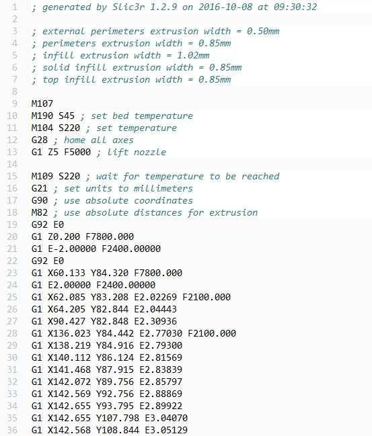Select the M107 command on line 9
The height and width of the screenshot is (436, 372).
[x=42, y=103]
